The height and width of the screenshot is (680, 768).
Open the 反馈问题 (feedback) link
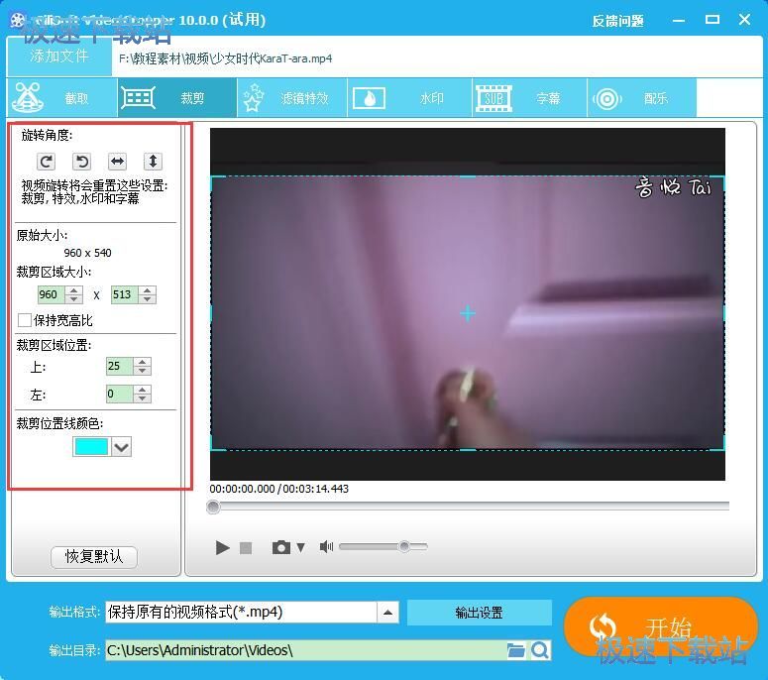point(617,21)
